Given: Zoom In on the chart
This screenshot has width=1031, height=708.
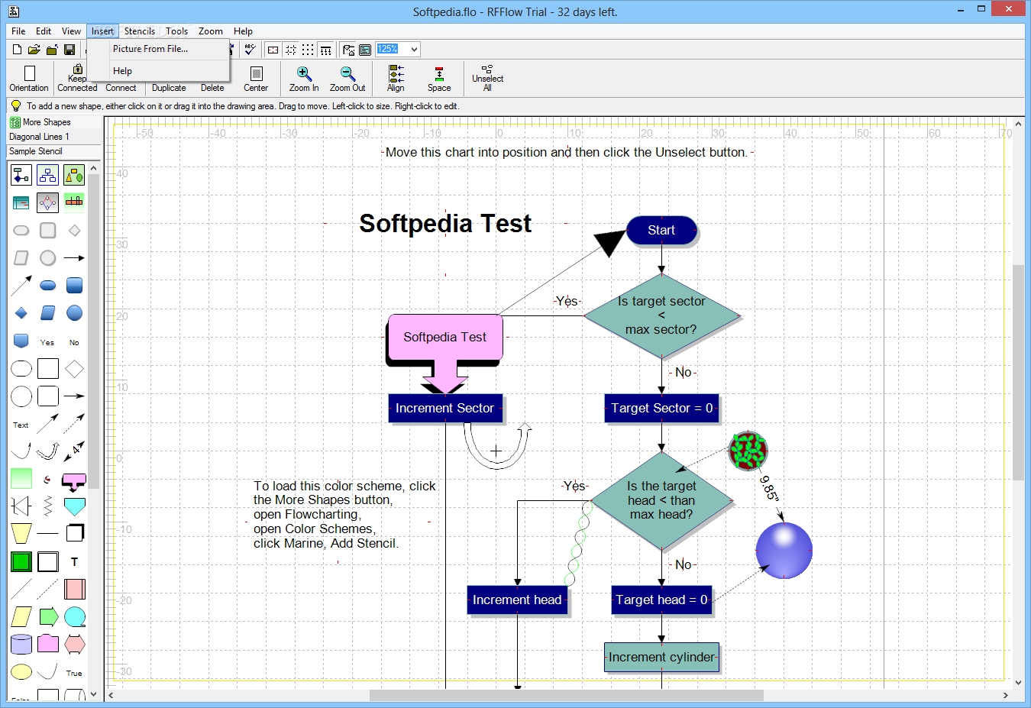Looking at the screenshot, I should point(304,79).
